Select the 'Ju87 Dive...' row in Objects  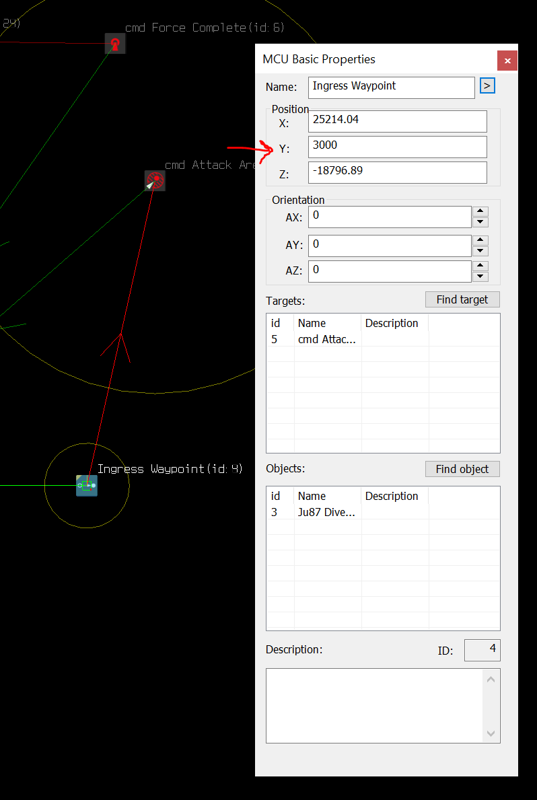point(383,512)
